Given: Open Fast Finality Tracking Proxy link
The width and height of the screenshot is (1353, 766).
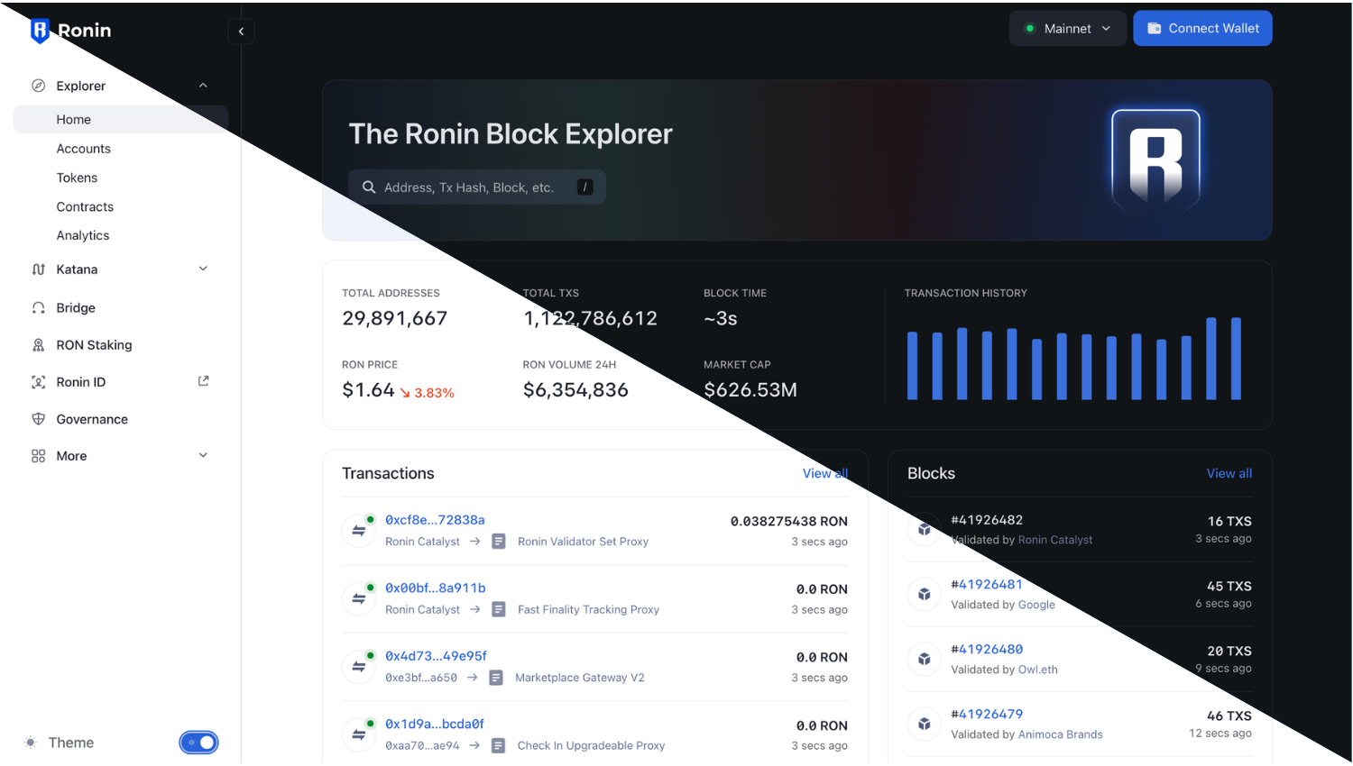Looking at the screenshot, I should 588,610.
